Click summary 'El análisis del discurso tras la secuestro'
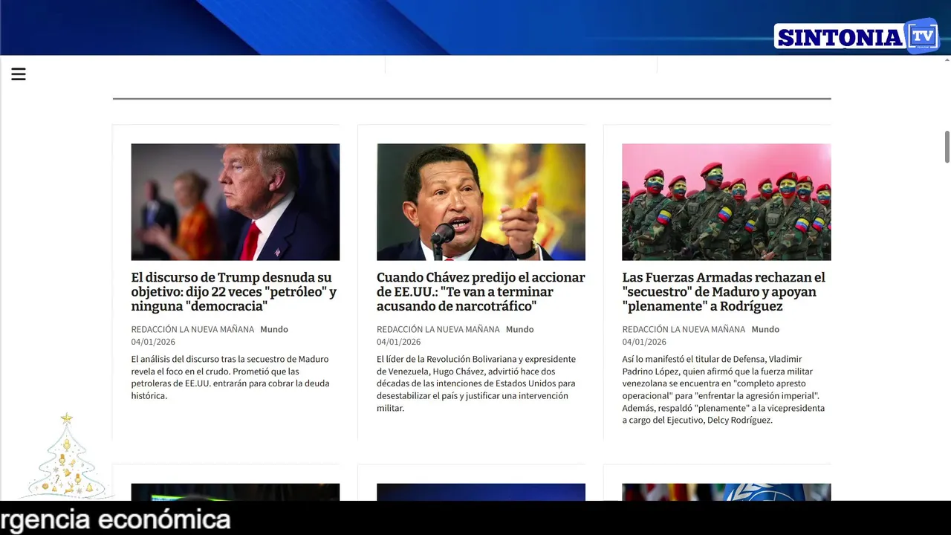The width and height of the screenshot is (951, 535). point(230,377)
